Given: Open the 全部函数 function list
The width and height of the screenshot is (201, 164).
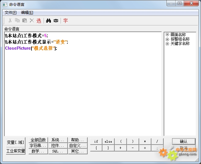Looking at the screenshot, I should pos(38,140).
